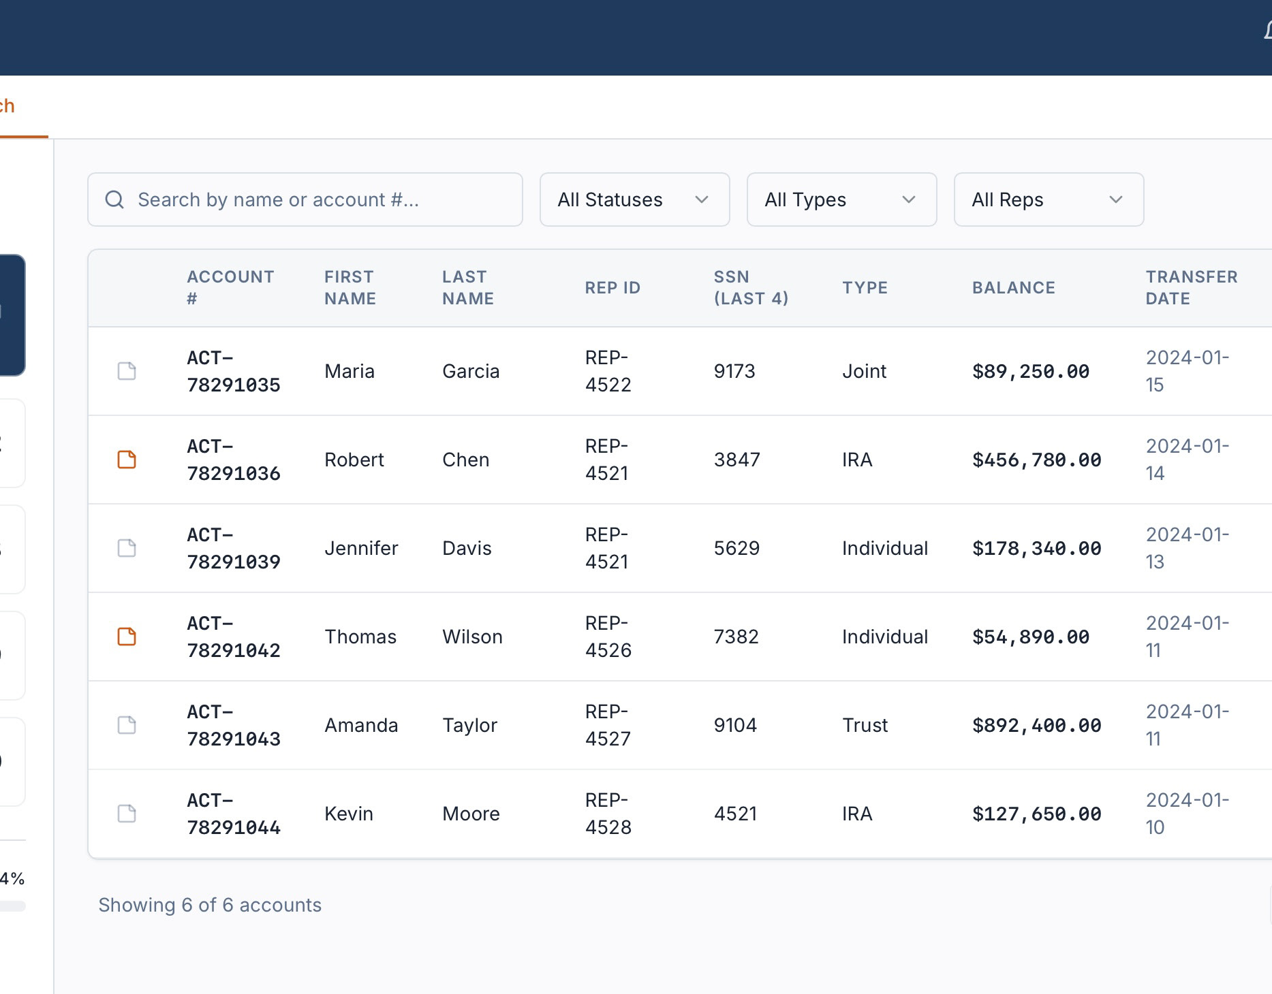
Task: Click the search magnifier icon
Action: click(x=114, y=199)
